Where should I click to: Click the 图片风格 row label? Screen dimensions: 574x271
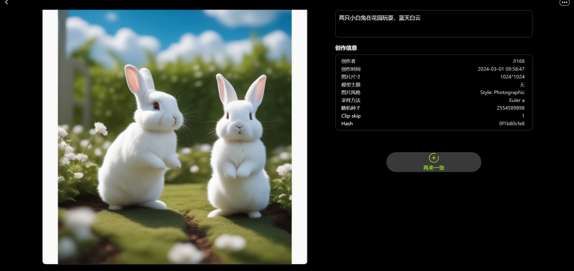pyautogui.click(x=351, y=92)
